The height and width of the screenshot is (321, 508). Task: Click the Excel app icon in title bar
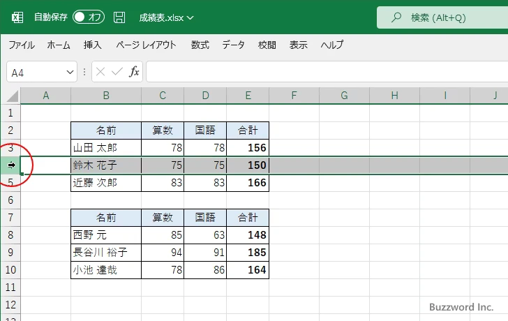click(x=17, y=17)
